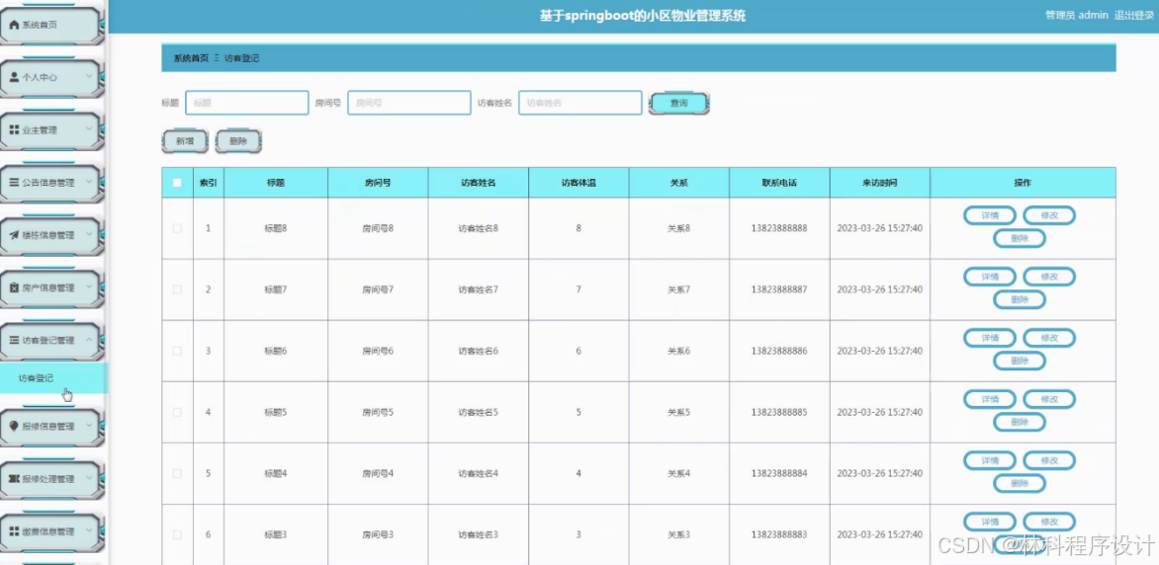Check the checkbox for row 标题6

point(177,351)
